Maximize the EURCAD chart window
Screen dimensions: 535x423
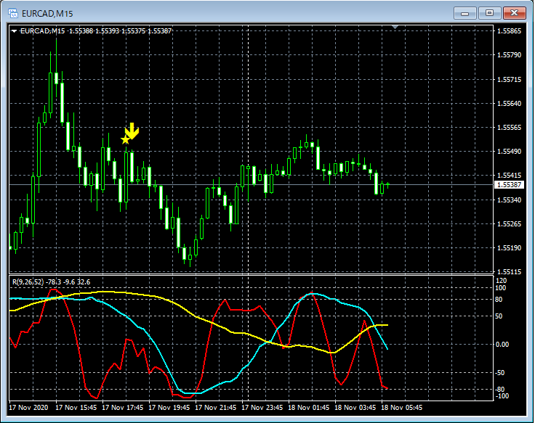tap(489, 13)
